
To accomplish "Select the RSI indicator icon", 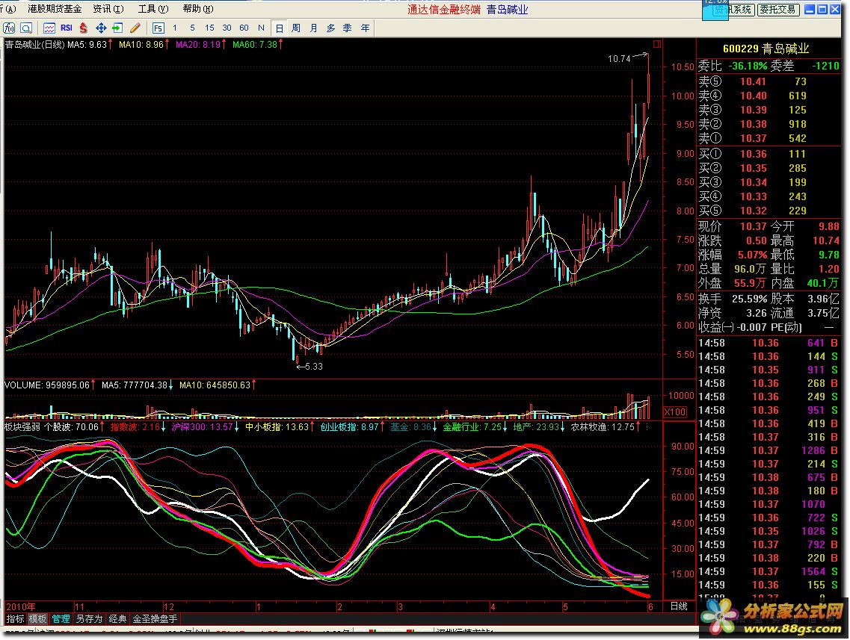I will (x=66, y=28).
